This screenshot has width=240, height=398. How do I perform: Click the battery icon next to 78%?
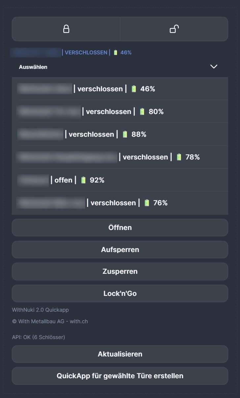coord(178,157)
